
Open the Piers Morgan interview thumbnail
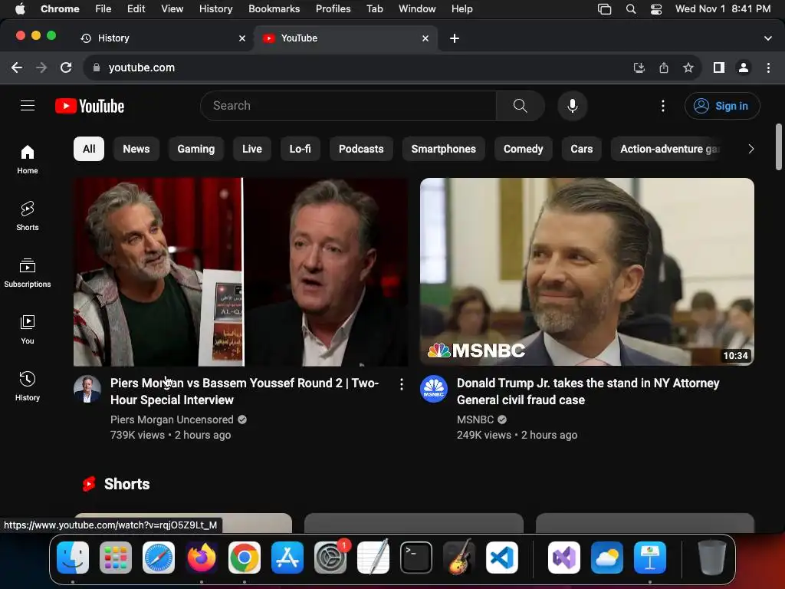click(x=240, y=272)
